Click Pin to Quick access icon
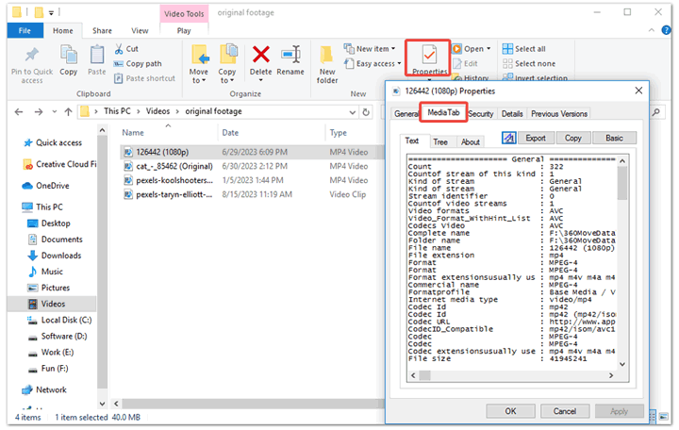Viewport: 679px width, 430px height. click(32, 55)
